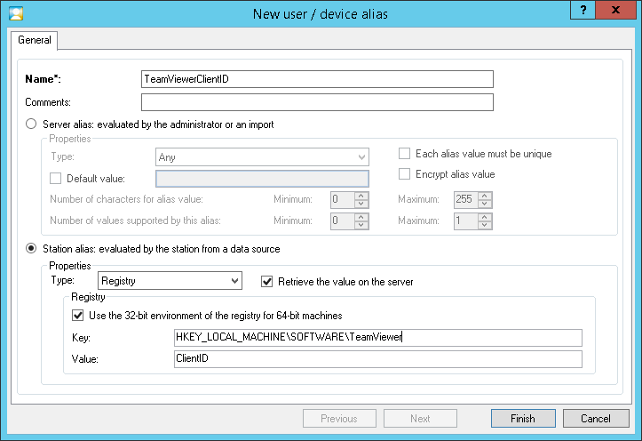642x441 pixels.
Task: Toggle the Default value checkbox
Action: (x=55, y=179)
